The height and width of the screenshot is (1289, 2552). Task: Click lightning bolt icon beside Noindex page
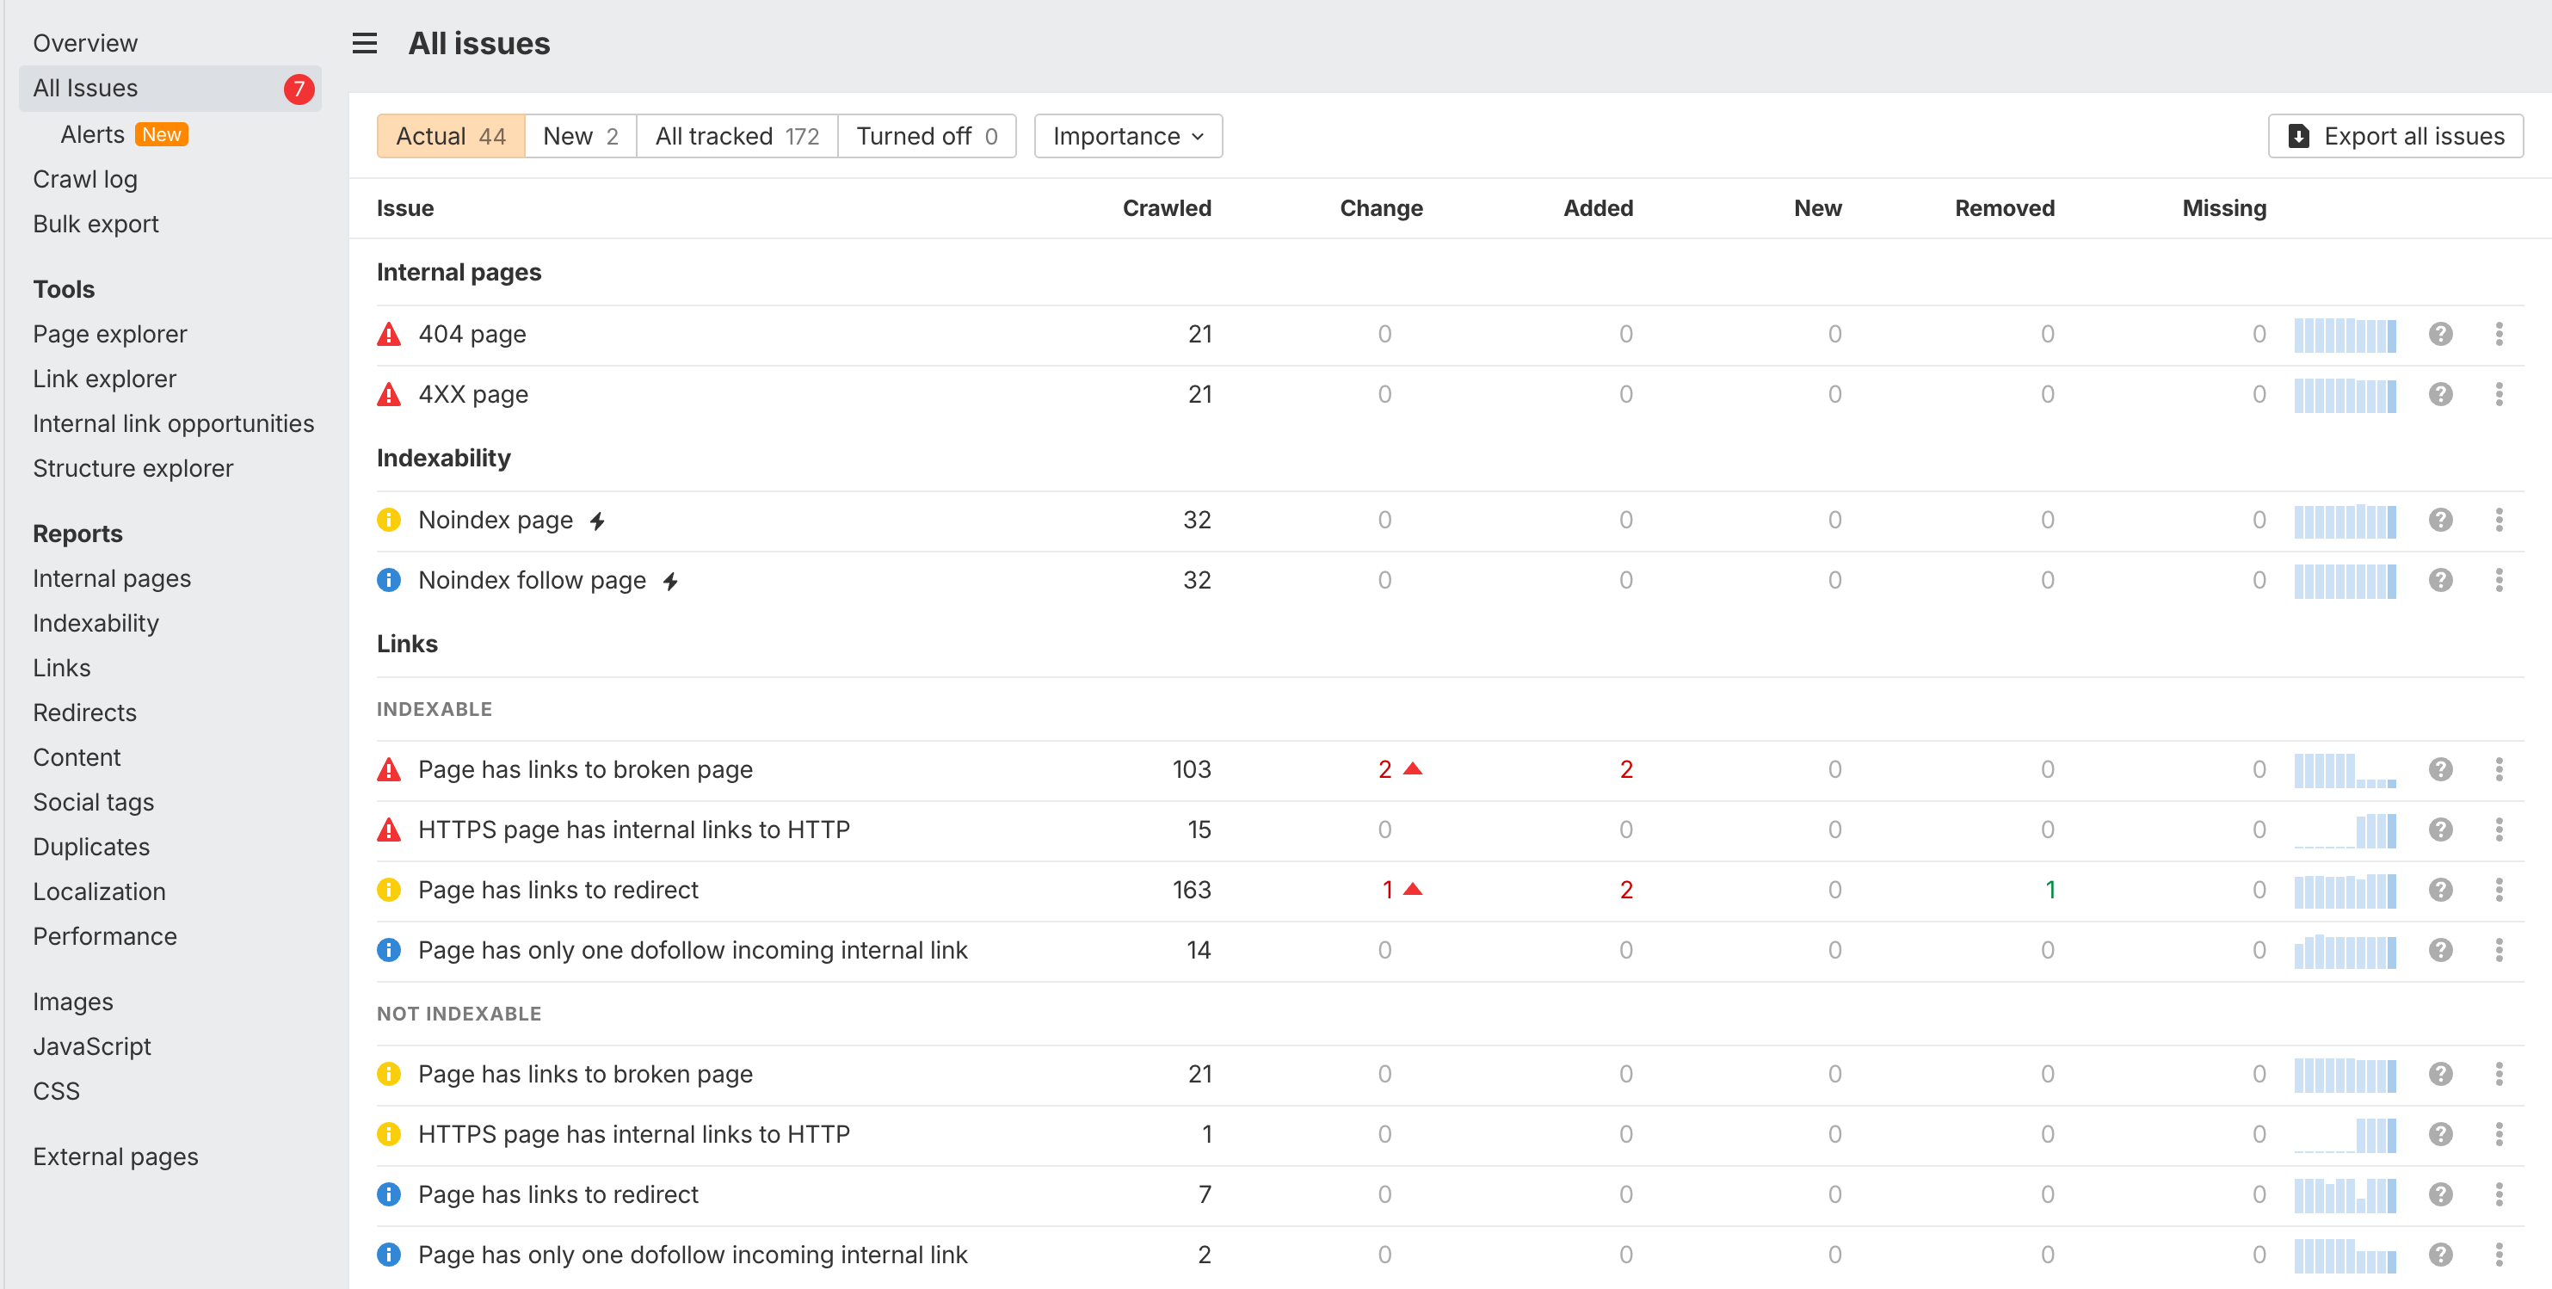[x=597, y=521]
